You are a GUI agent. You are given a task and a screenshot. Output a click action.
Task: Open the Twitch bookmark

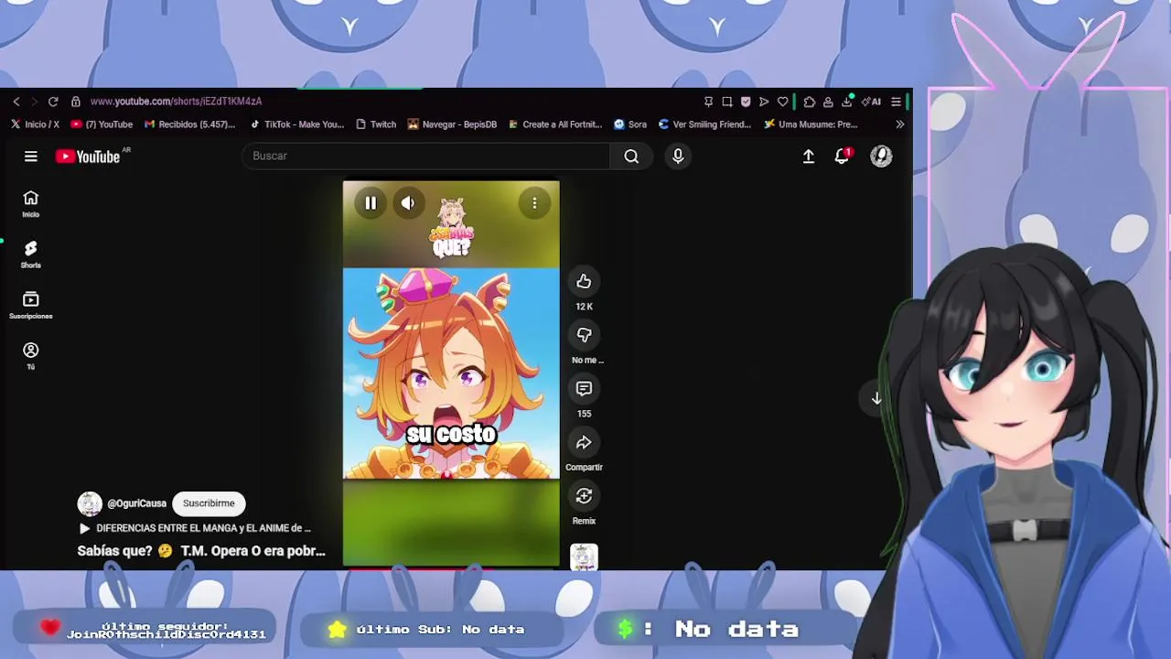[376, 124]
